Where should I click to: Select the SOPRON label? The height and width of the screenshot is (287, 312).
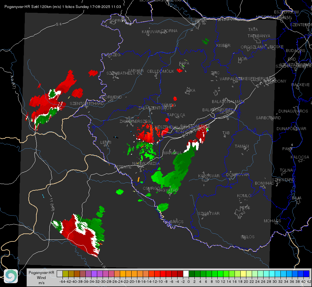[118, 20]
